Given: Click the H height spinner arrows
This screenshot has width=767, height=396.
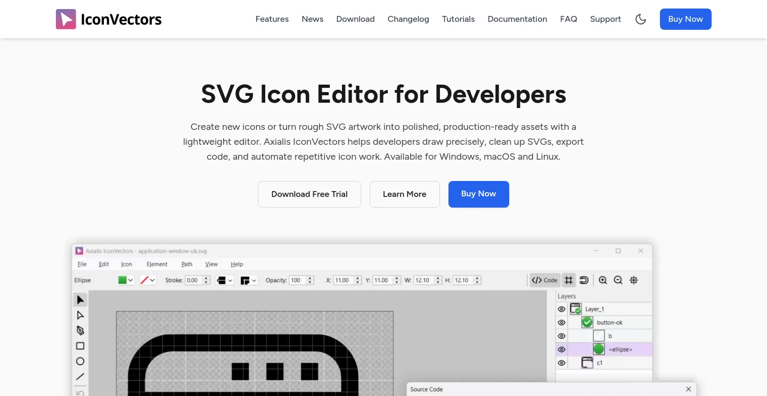Looking at the screenshot, I should pos(477,280).
